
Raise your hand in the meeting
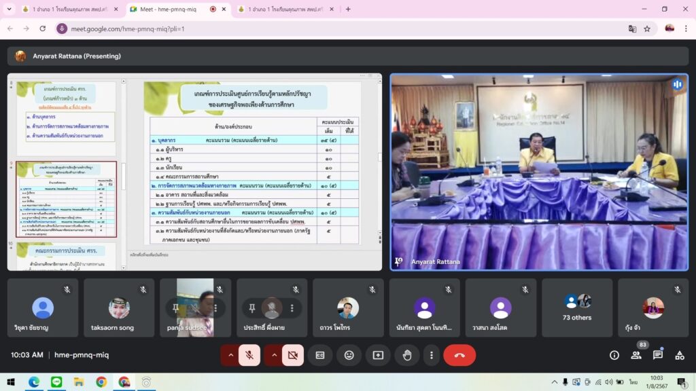407,355
